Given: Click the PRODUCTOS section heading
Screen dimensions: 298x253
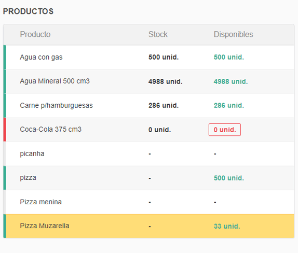Looking at the screenshot, I should coord(29,11).
